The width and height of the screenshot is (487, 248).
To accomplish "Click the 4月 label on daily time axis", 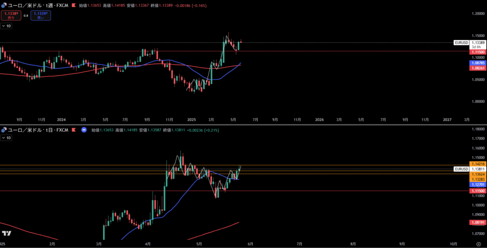I will tap(147, 244).
